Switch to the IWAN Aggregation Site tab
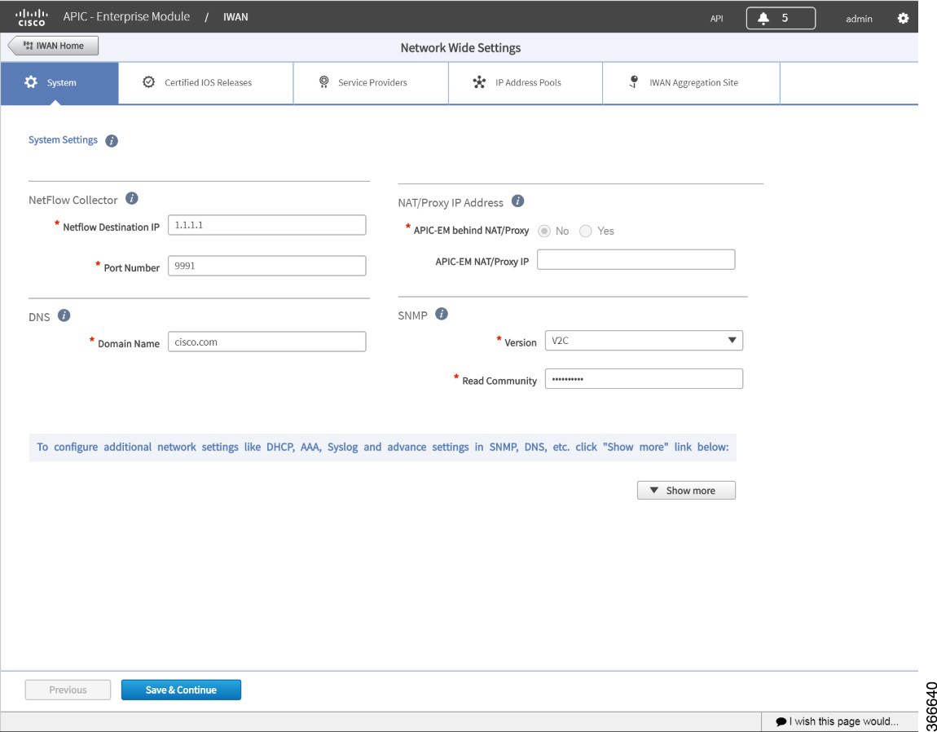Viewport: 937px width, 732px height. pyautogui.click(x=692, y=83)
